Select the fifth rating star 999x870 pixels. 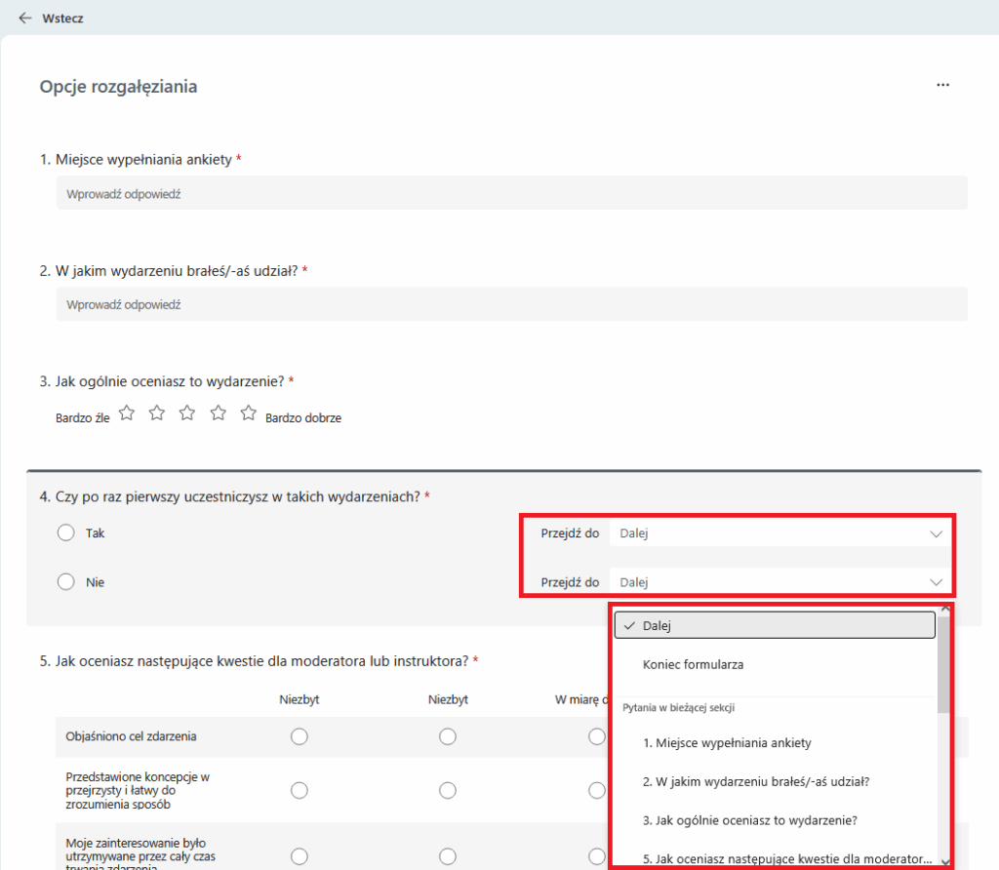pyautogui.click(x=249, y=414)
